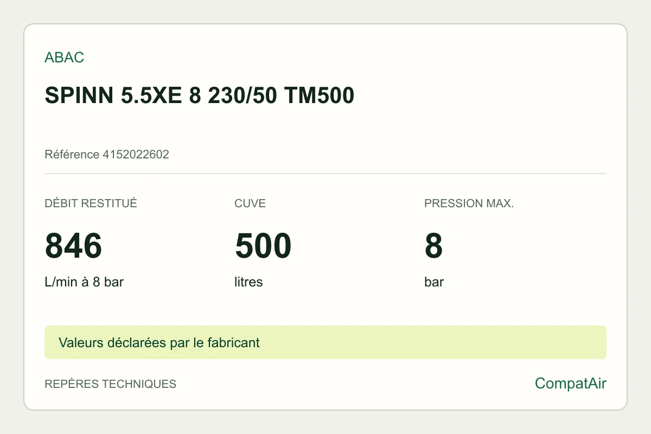Click the L/min à 8 bar unit
The width and height of the screenshot is (651, 434).
84,282
